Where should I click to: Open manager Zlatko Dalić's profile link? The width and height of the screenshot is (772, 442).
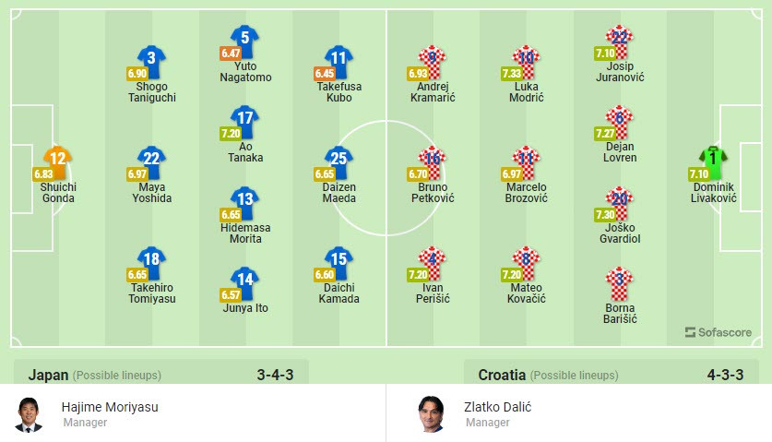(x=498, y=407)
